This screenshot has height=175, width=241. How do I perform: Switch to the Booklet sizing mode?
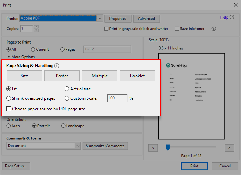137,76
